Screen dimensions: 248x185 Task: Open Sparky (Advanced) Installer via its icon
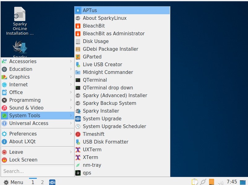(x=78, y=95)
